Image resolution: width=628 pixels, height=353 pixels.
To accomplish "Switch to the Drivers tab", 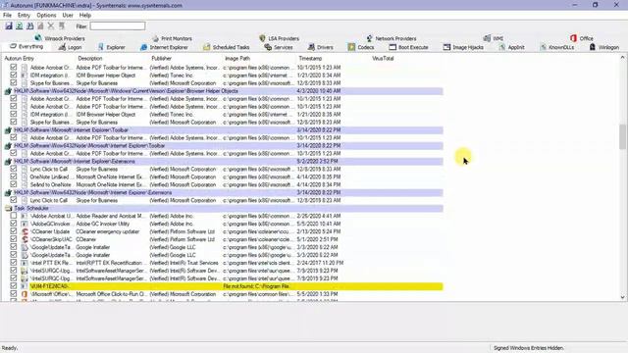I will pyautogui.click(x=321, y=47).
